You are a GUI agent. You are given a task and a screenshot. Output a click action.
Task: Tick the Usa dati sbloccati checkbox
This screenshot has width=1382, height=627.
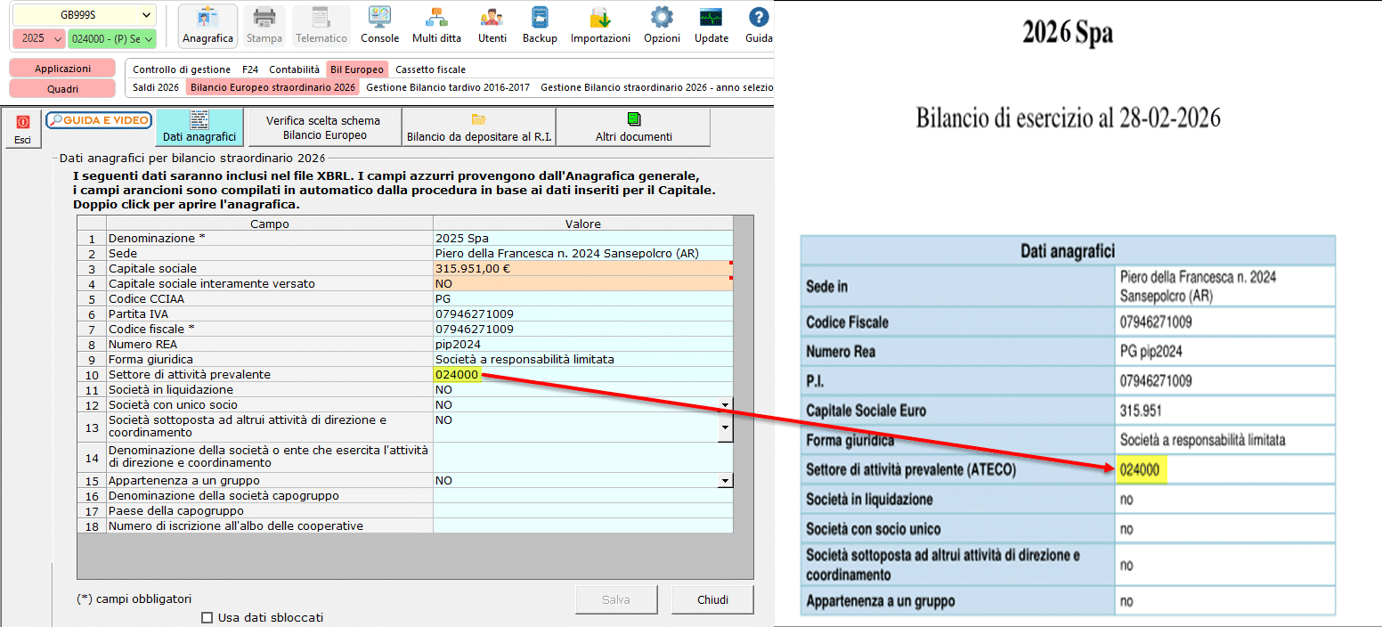click(207, 618)
